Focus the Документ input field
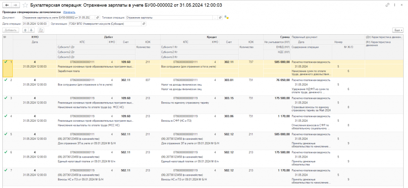408x188 pixels. pyautogui.click(x=56, y=18)
